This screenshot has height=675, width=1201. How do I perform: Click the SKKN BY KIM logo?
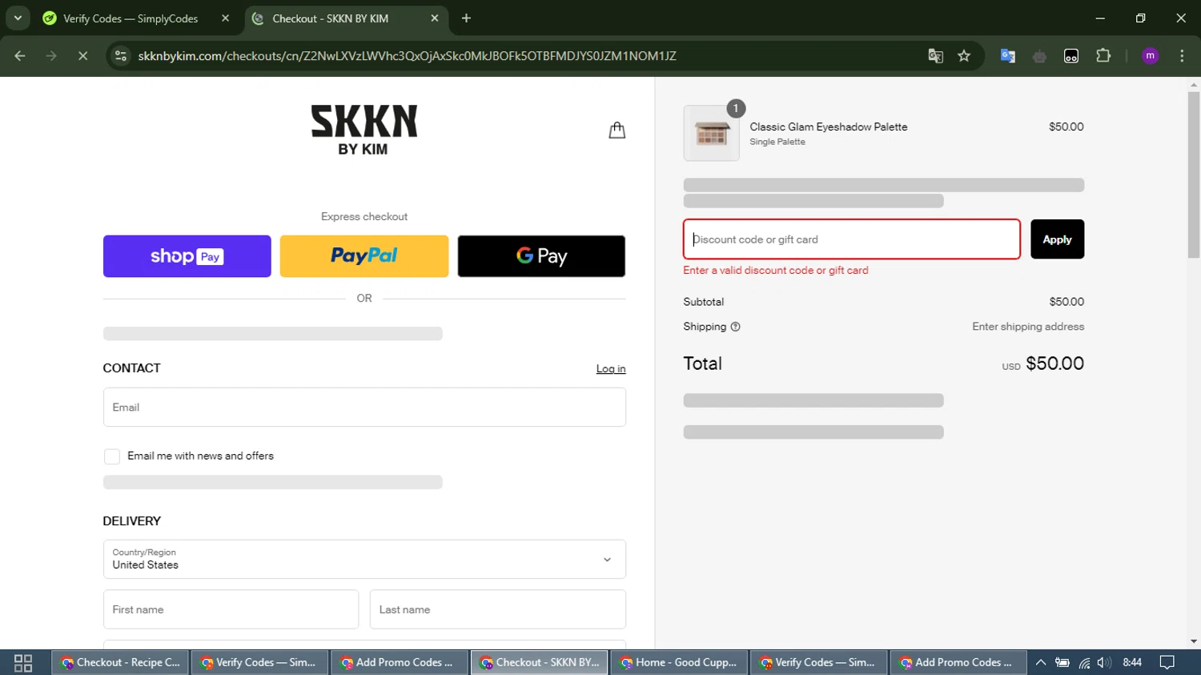pos(364,130)
